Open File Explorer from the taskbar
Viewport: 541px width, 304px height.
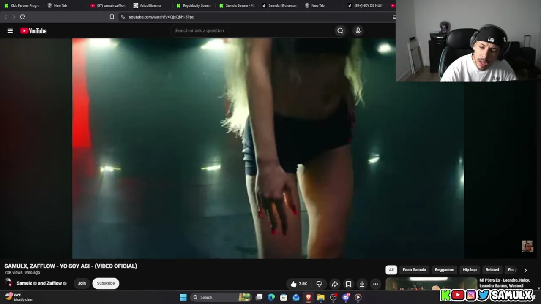(321, 297)
